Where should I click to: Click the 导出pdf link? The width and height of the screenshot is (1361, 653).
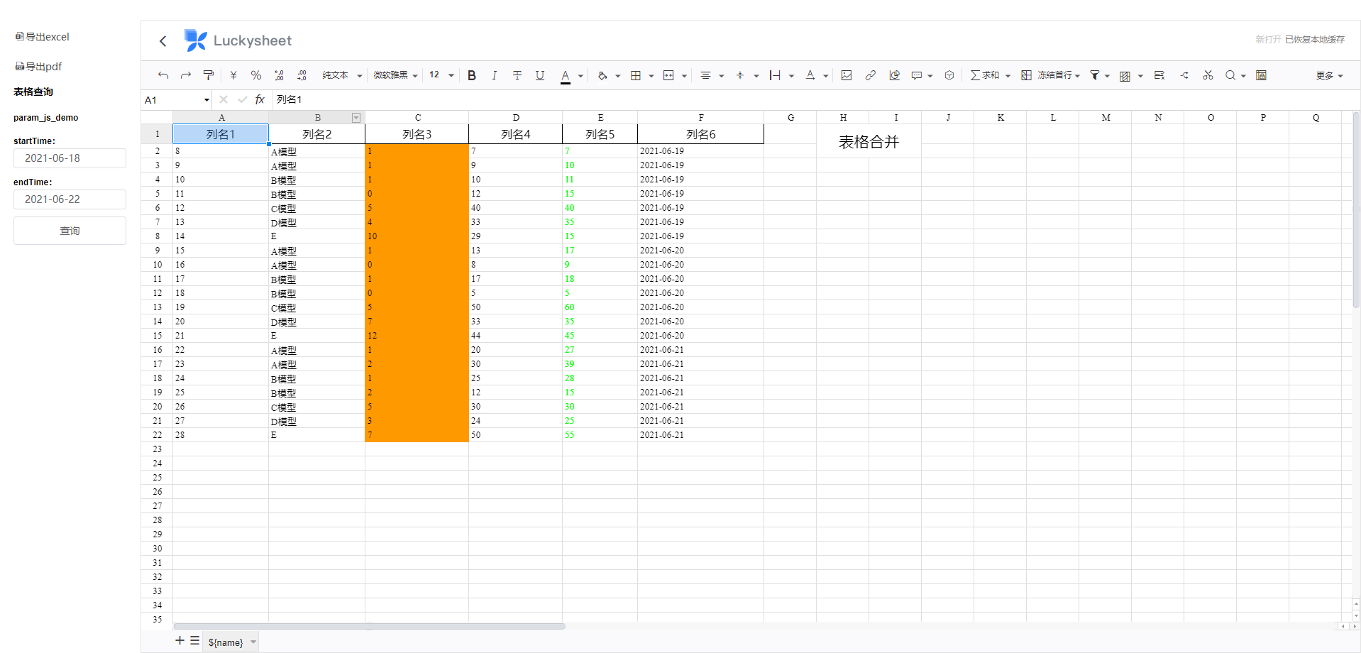(39, 67)
